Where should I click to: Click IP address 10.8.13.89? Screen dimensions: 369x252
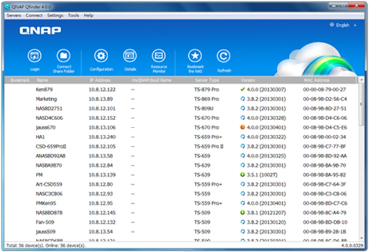101,99
